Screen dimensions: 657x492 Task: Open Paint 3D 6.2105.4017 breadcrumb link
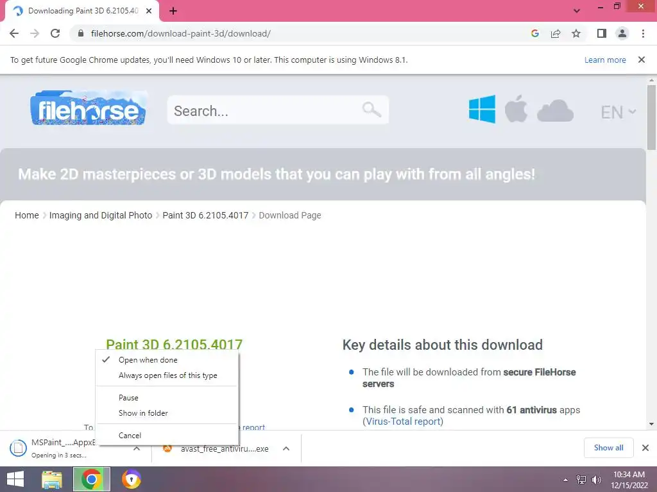click(205, 215)
